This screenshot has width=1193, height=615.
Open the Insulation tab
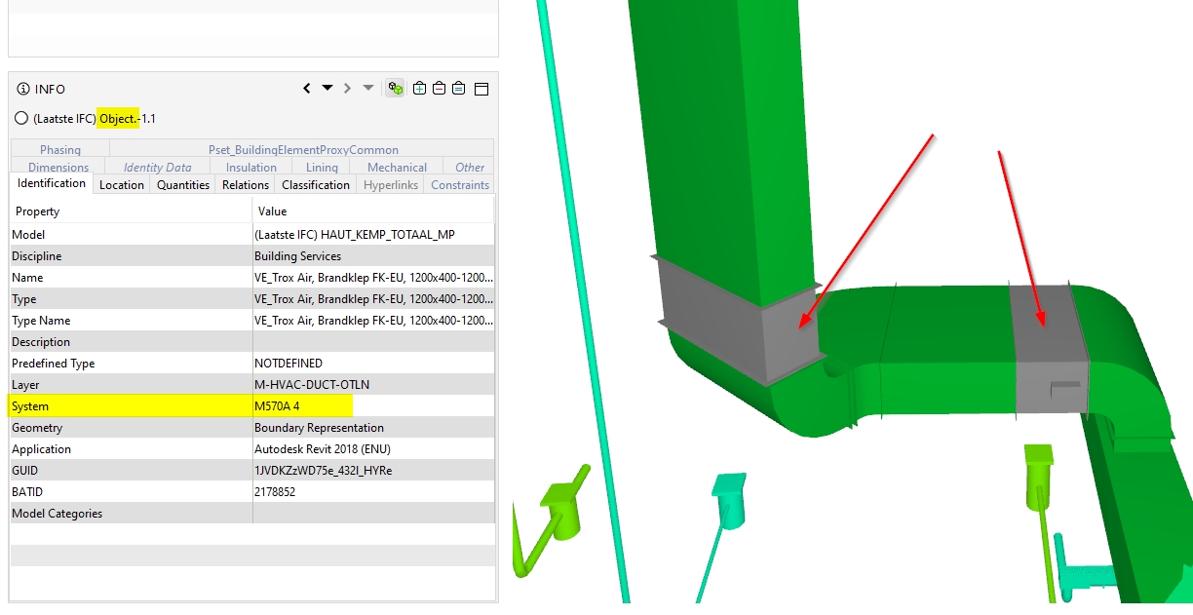[x=251, y=167]
